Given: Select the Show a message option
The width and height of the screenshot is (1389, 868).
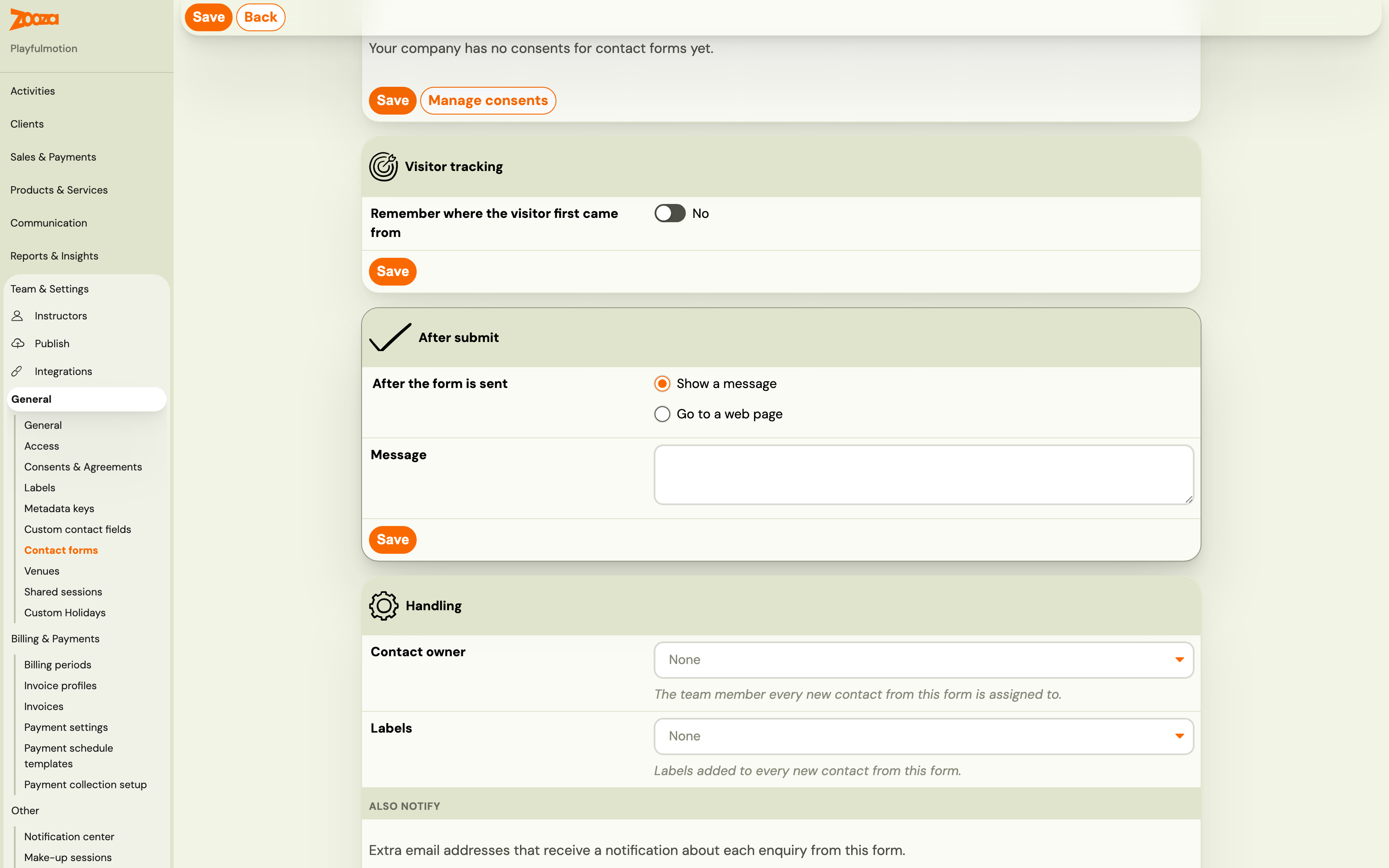Looking at the screenshot, I should click(x=662, y=384).
